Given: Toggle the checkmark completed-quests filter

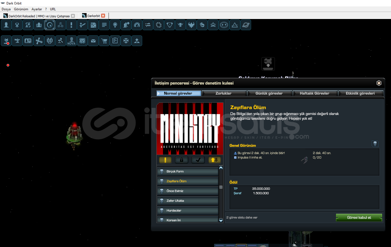Looking at the screenshot, I should [x=198, y=160].
